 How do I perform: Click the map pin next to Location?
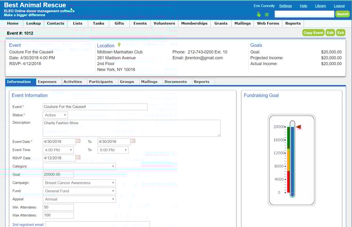119,45
